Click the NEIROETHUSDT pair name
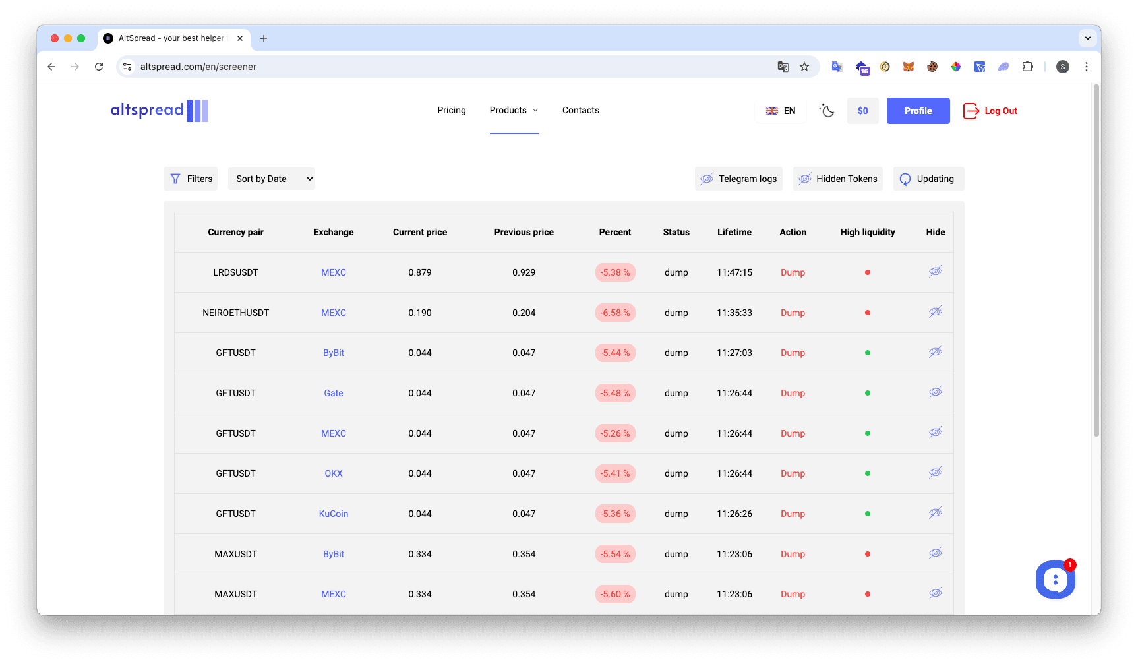This screenshot has width=1138, height=664. 235,313
